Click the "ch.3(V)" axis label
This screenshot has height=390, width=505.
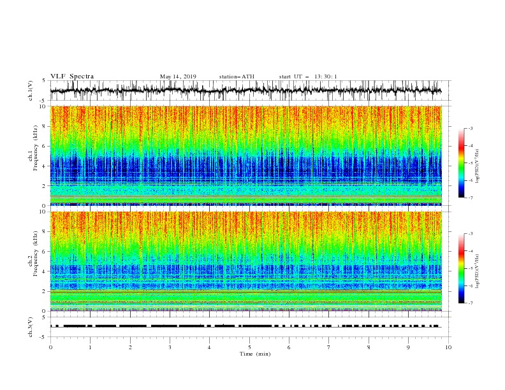click(31, 327)
